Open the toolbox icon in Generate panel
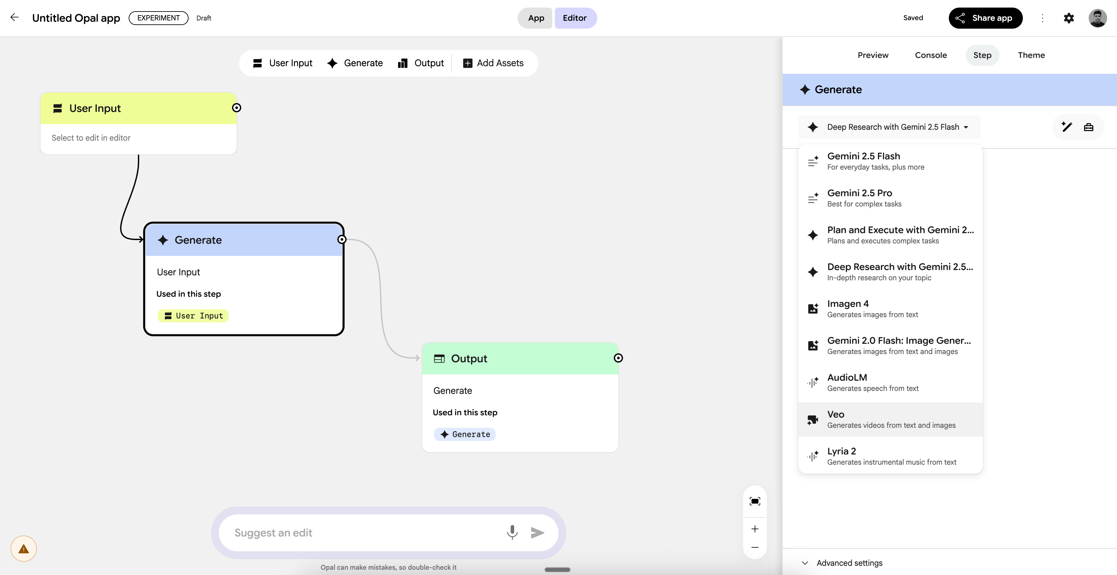The image size is (1117, 575). click(1088, 127)
